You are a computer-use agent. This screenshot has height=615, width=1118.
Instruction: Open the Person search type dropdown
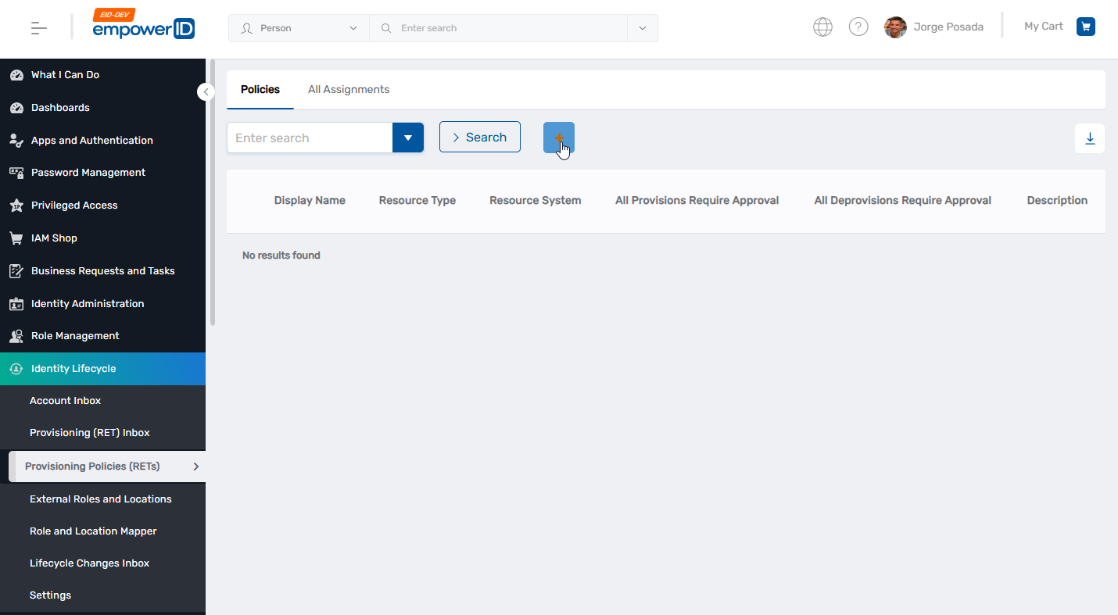click(298, 27)
